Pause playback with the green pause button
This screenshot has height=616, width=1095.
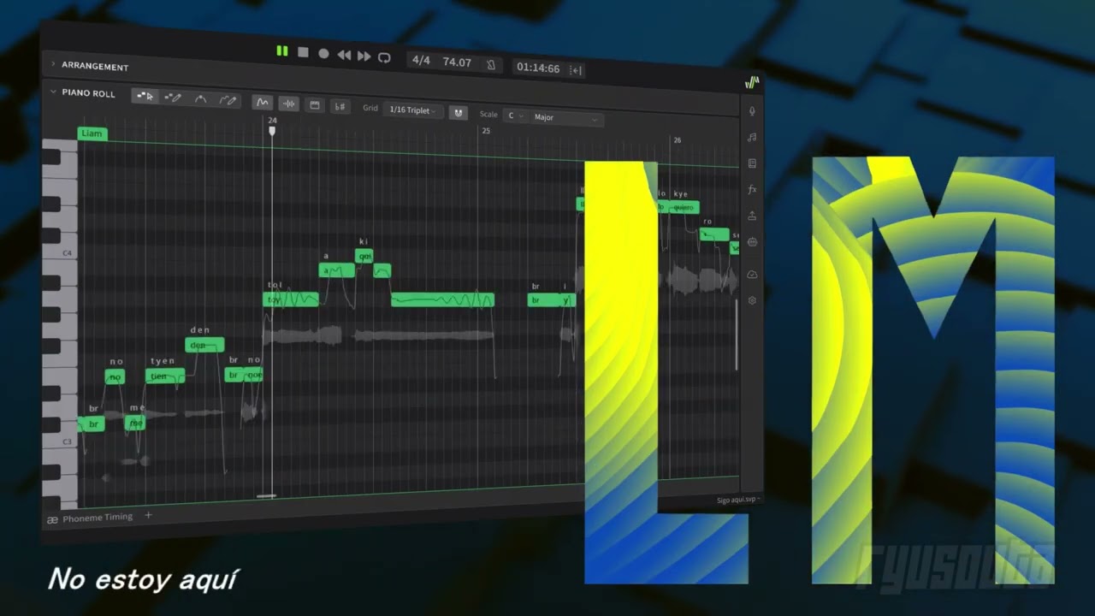coord(282,51)
